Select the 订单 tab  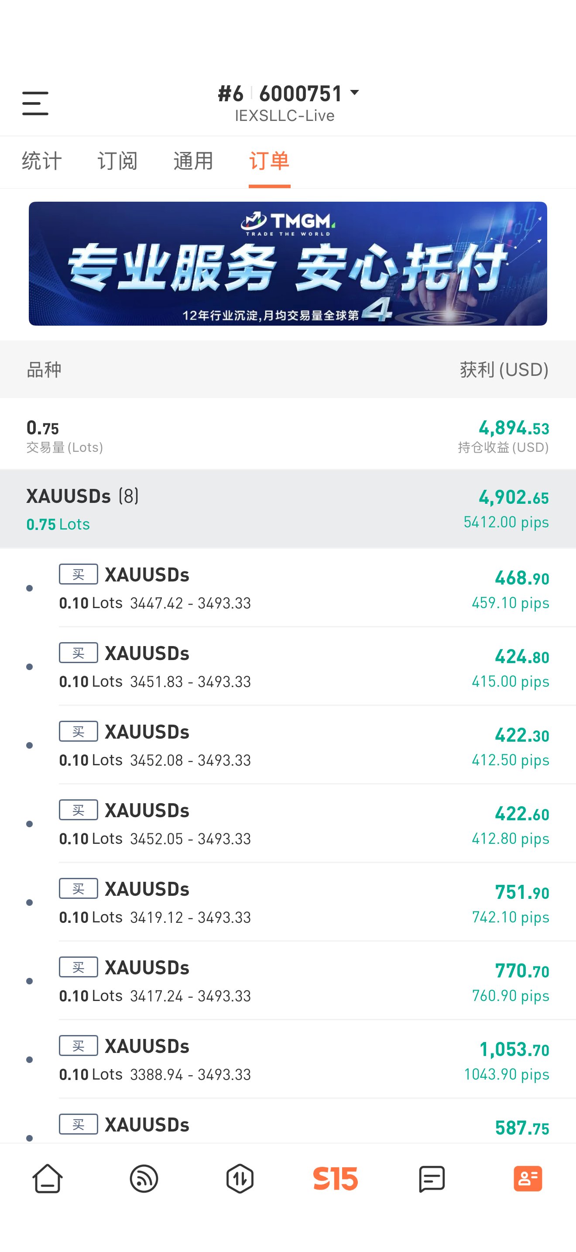coord(270,161)
